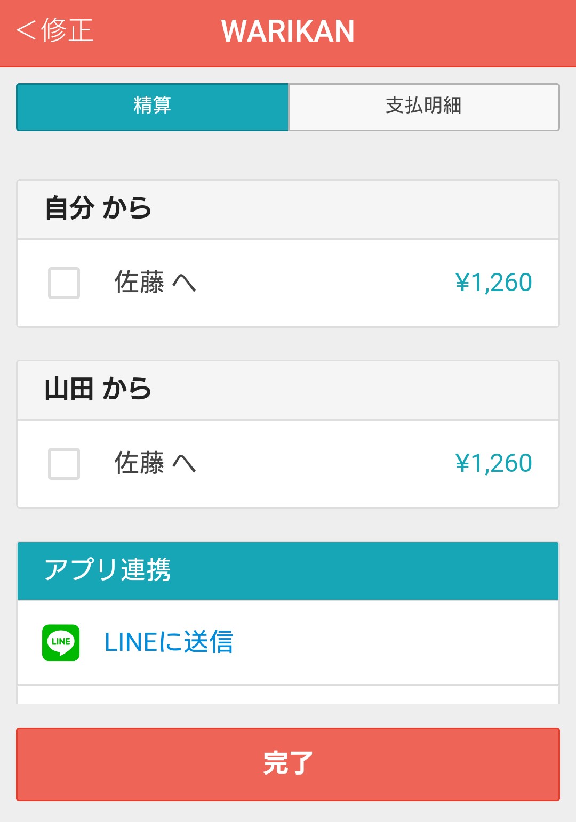Tap the green LINE app icon

coord(61,642)
